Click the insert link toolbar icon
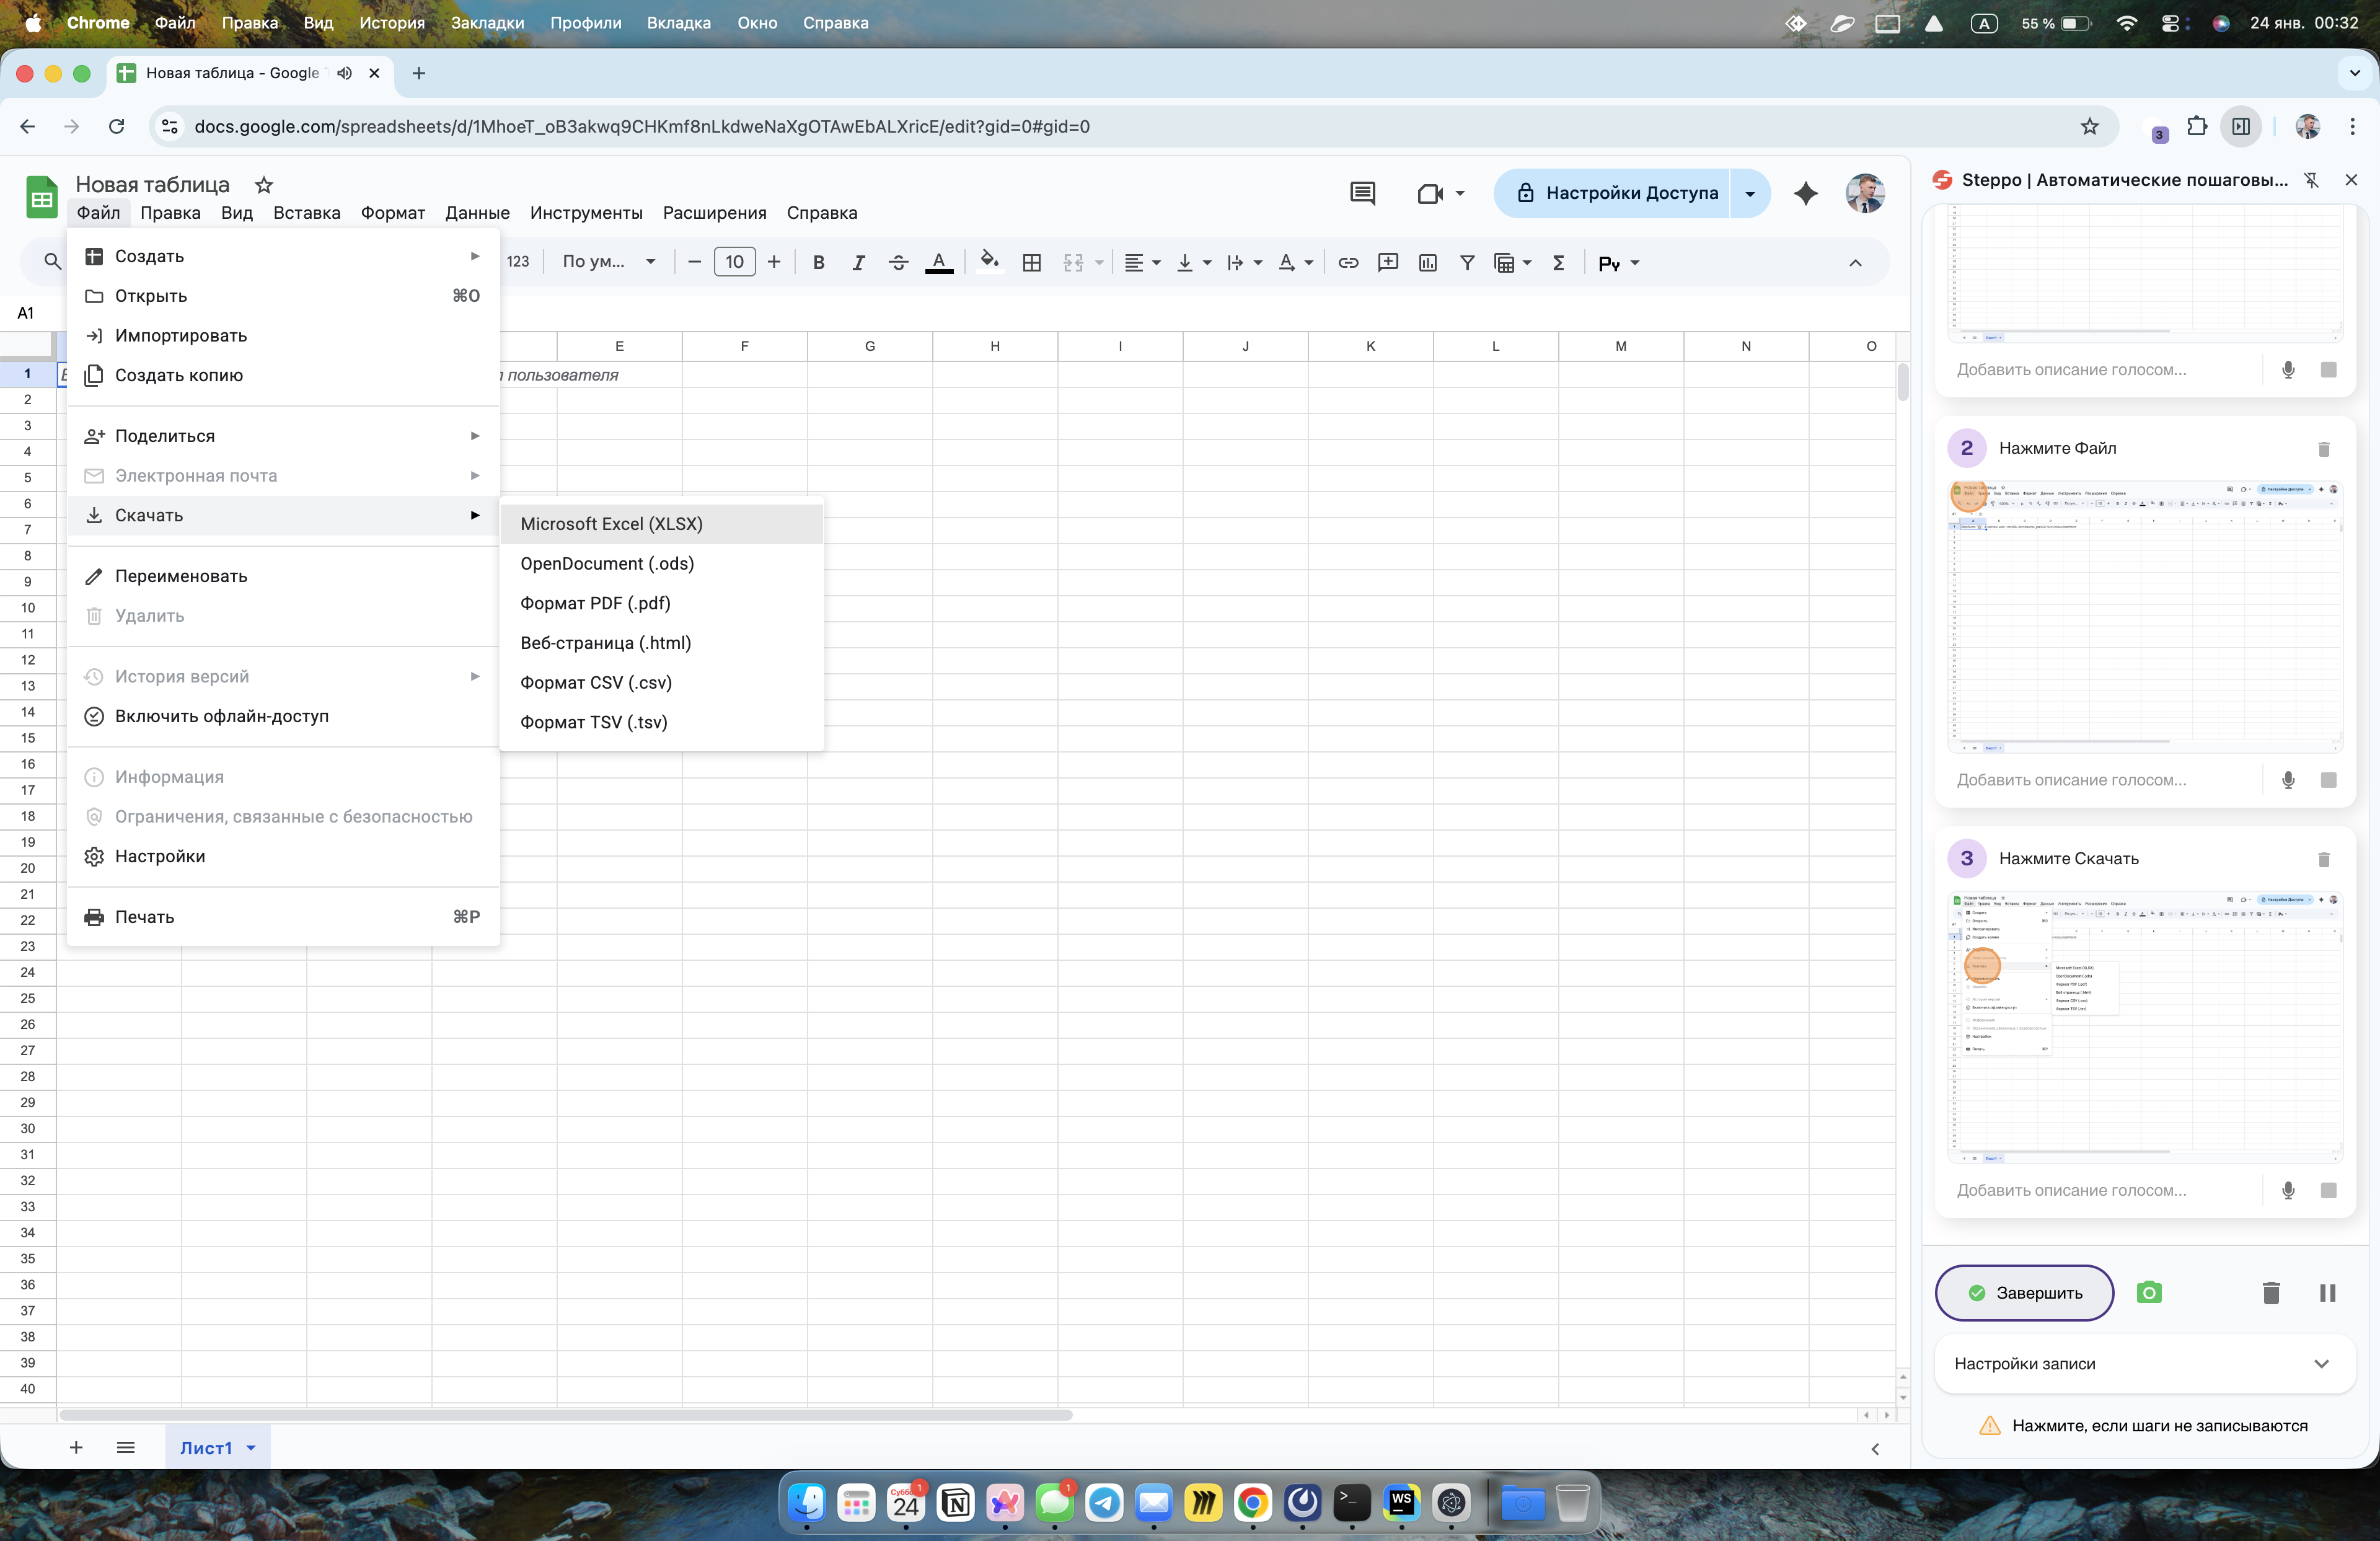The width and height of the screenshot is (2380, 1541). [1348, 262]
